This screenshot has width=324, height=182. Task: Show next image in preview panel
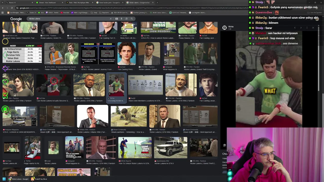(301, 28)
